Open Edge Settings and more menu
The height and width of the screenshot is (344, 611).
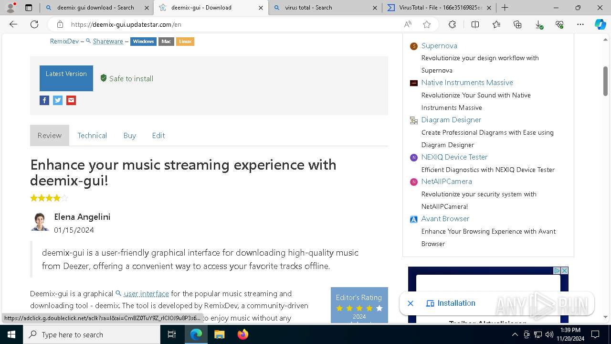pyautogui.click(x=580, y=24)
